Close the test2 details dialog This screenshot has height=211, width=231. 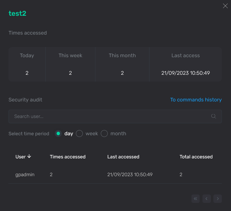click(x=225, y=6)
